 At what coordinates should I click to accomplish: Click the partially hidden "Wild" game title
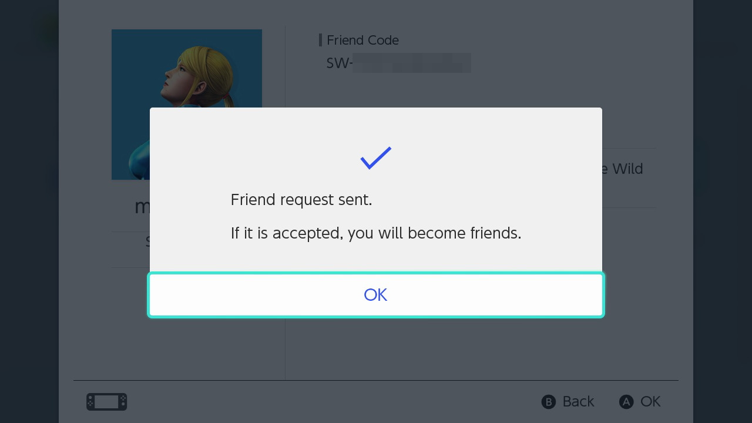pyautogui.click(x=626, y=169)
